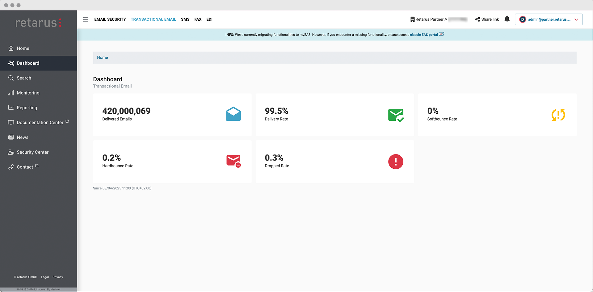593x292 pixels.
Task: Click the Share link button
Action: [x=487, y=19]
